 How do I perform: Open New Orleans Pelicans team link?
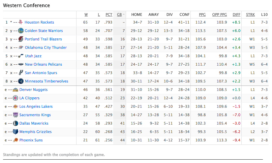[x=43, y=64]
